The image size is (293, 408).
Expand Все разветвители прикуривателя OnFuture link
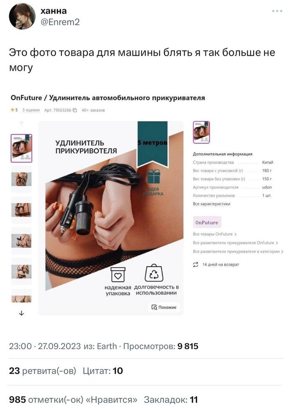coord(235,243)
